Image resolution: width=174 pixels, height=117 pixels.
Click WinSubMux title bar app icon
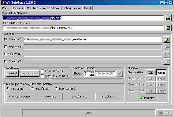point(3,2)
